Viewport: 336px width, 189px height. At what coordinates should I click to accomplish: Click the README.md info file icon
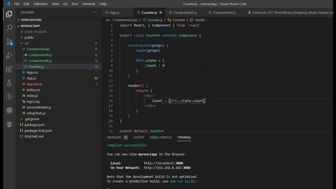coord(21,136)
